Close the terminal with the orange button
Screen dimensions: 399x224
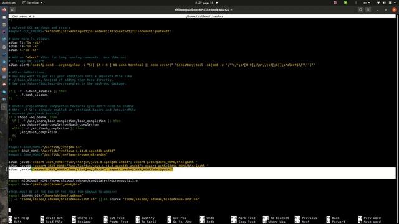394,10
